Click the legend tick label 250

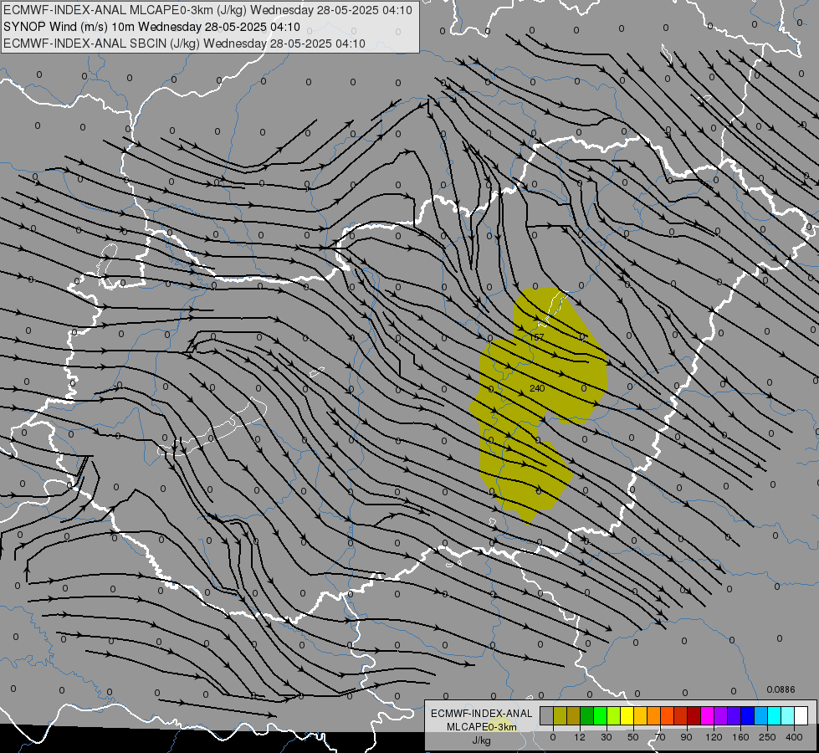[x=767, y=737]
